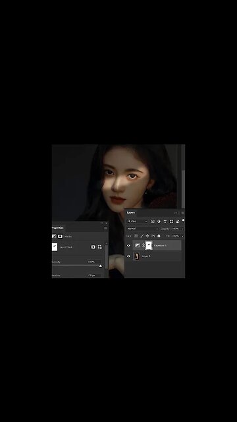Lock artboard nesting icon in Layers
Viewport: 237px width, 422px height.
(x=153, y=236)
